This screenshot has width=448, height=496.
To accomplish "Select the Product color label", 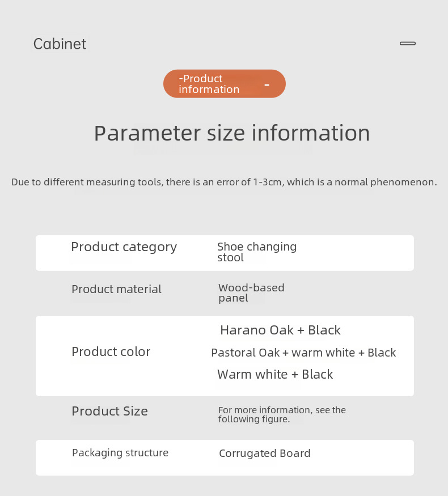I will point(111,351).
